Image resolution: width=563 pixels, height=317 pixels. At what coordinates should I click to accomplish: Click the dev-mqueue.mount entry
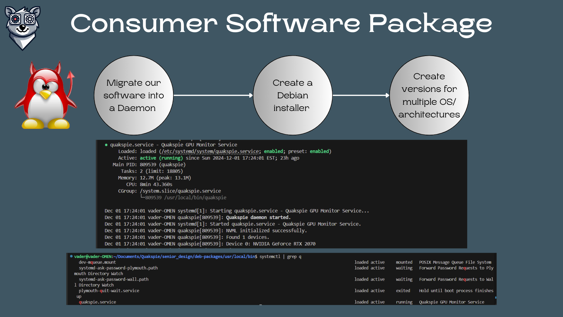tap(97, 262)
